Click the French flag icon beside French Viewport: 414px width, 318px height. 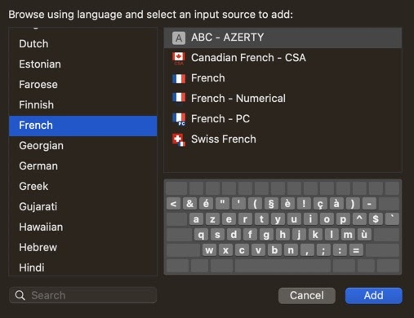pyautogui.click(x=179, y=79)
